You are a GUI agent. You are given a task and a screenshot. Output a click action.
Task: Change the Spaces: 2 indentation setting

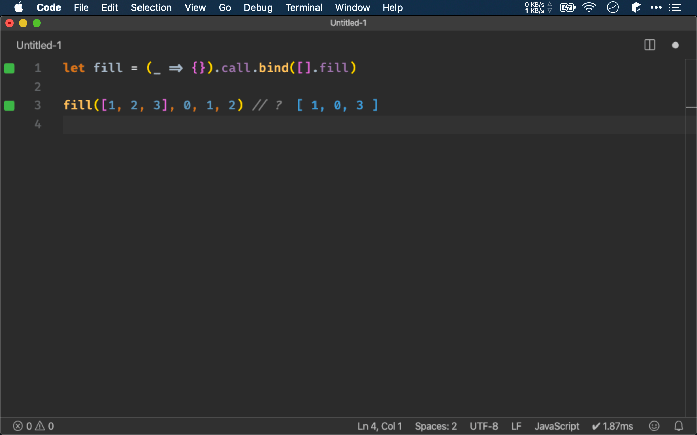[x=436, y=426]
